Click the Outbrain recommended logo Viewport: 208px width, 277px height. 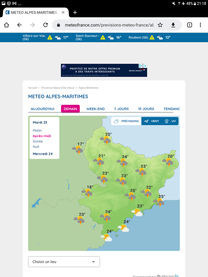168,276
